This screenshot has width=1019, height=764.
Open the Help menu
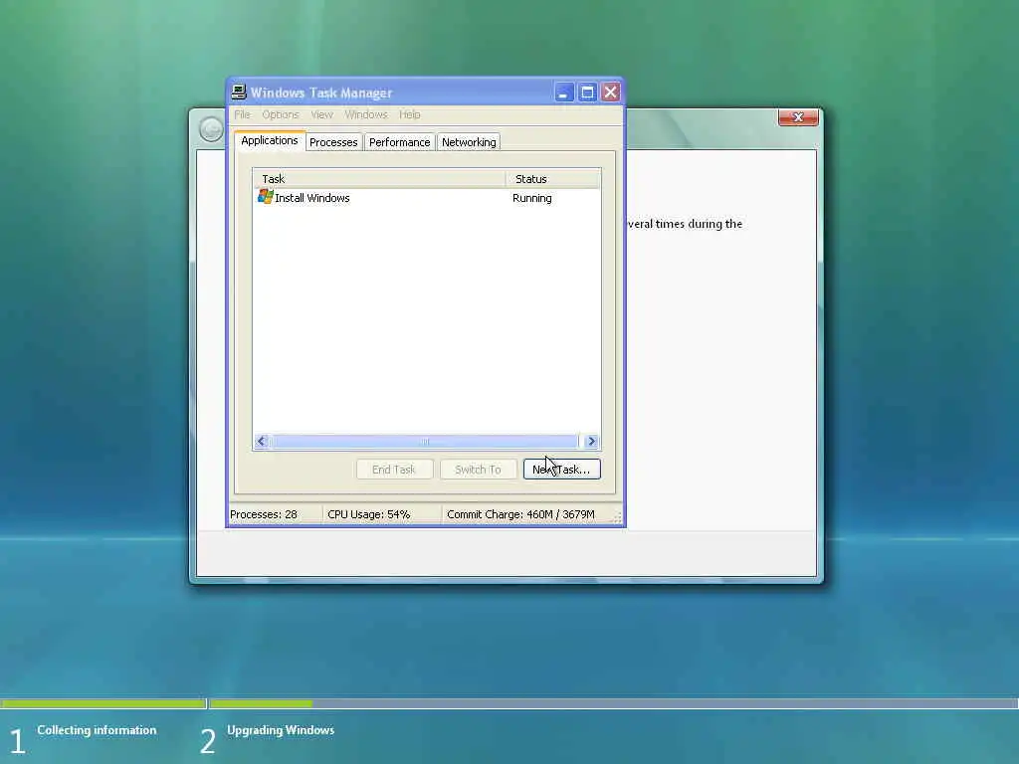(x=409, y=114)
